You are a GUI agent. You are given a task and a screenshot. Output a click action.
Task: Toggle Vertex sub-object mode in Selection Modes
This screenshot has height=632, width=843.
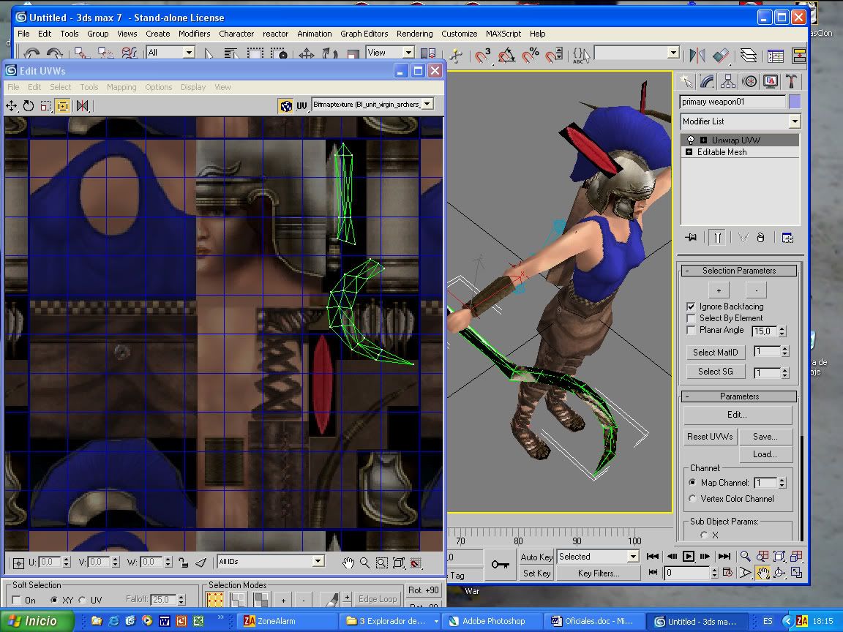[215, 599]
